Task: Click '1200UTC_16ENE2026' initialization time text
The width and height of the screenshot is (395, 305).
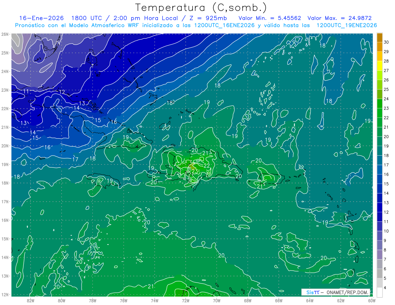Action: 224,25
